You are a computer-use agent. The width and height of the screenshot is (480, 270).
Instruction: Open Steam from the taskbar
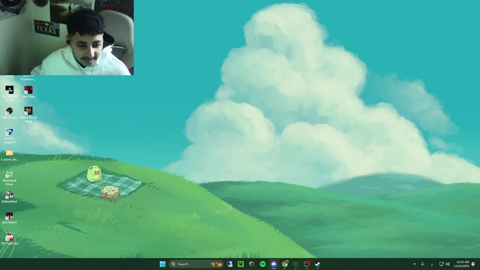[318, 264]
